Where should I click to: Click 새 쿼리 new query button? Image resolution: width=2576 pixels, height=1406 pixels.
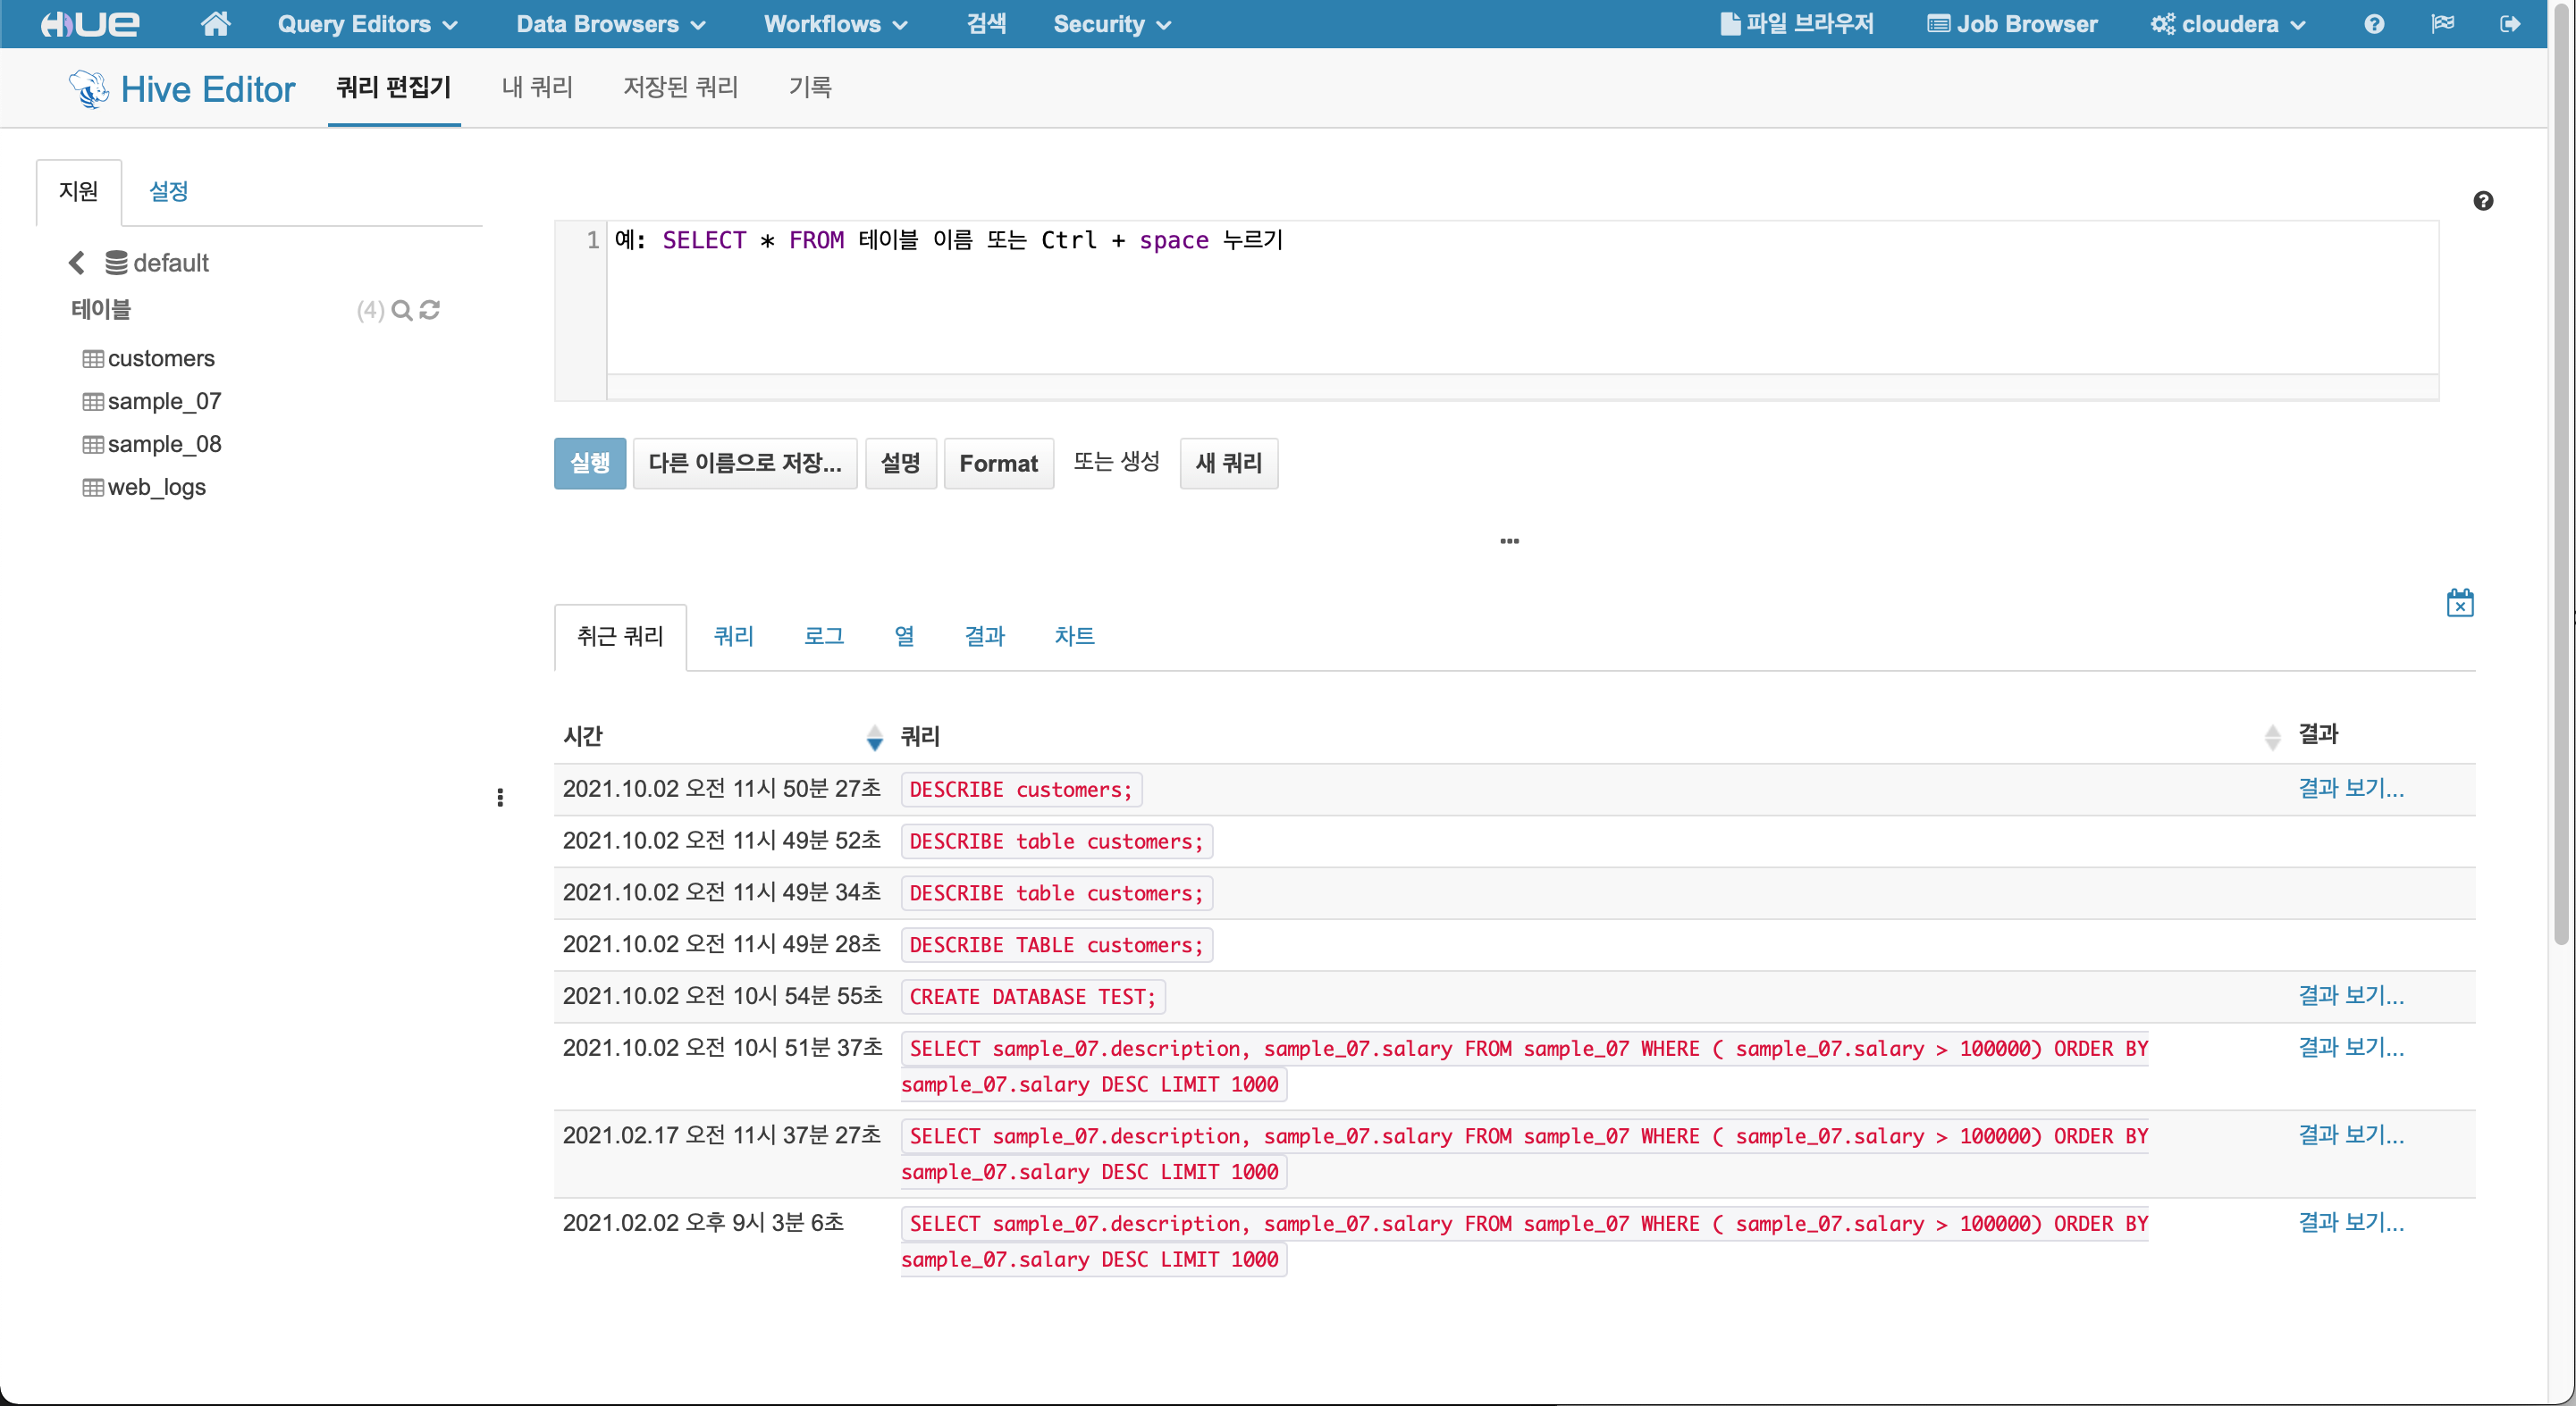(x=1228, y=463)
